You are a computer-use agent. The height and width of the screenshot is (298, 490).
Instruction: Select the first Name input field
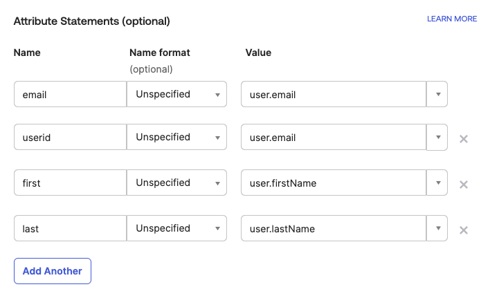tap(69, 183)
